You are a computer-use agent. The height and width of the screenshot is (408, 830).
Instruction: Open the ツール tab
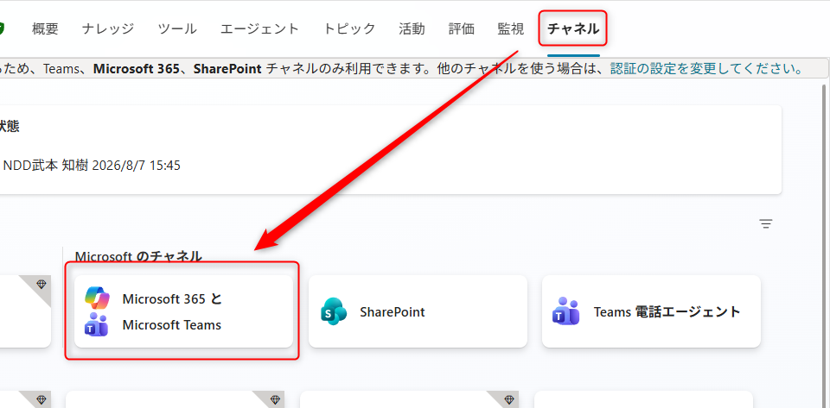pyautogui.click(x=177, y=29)
